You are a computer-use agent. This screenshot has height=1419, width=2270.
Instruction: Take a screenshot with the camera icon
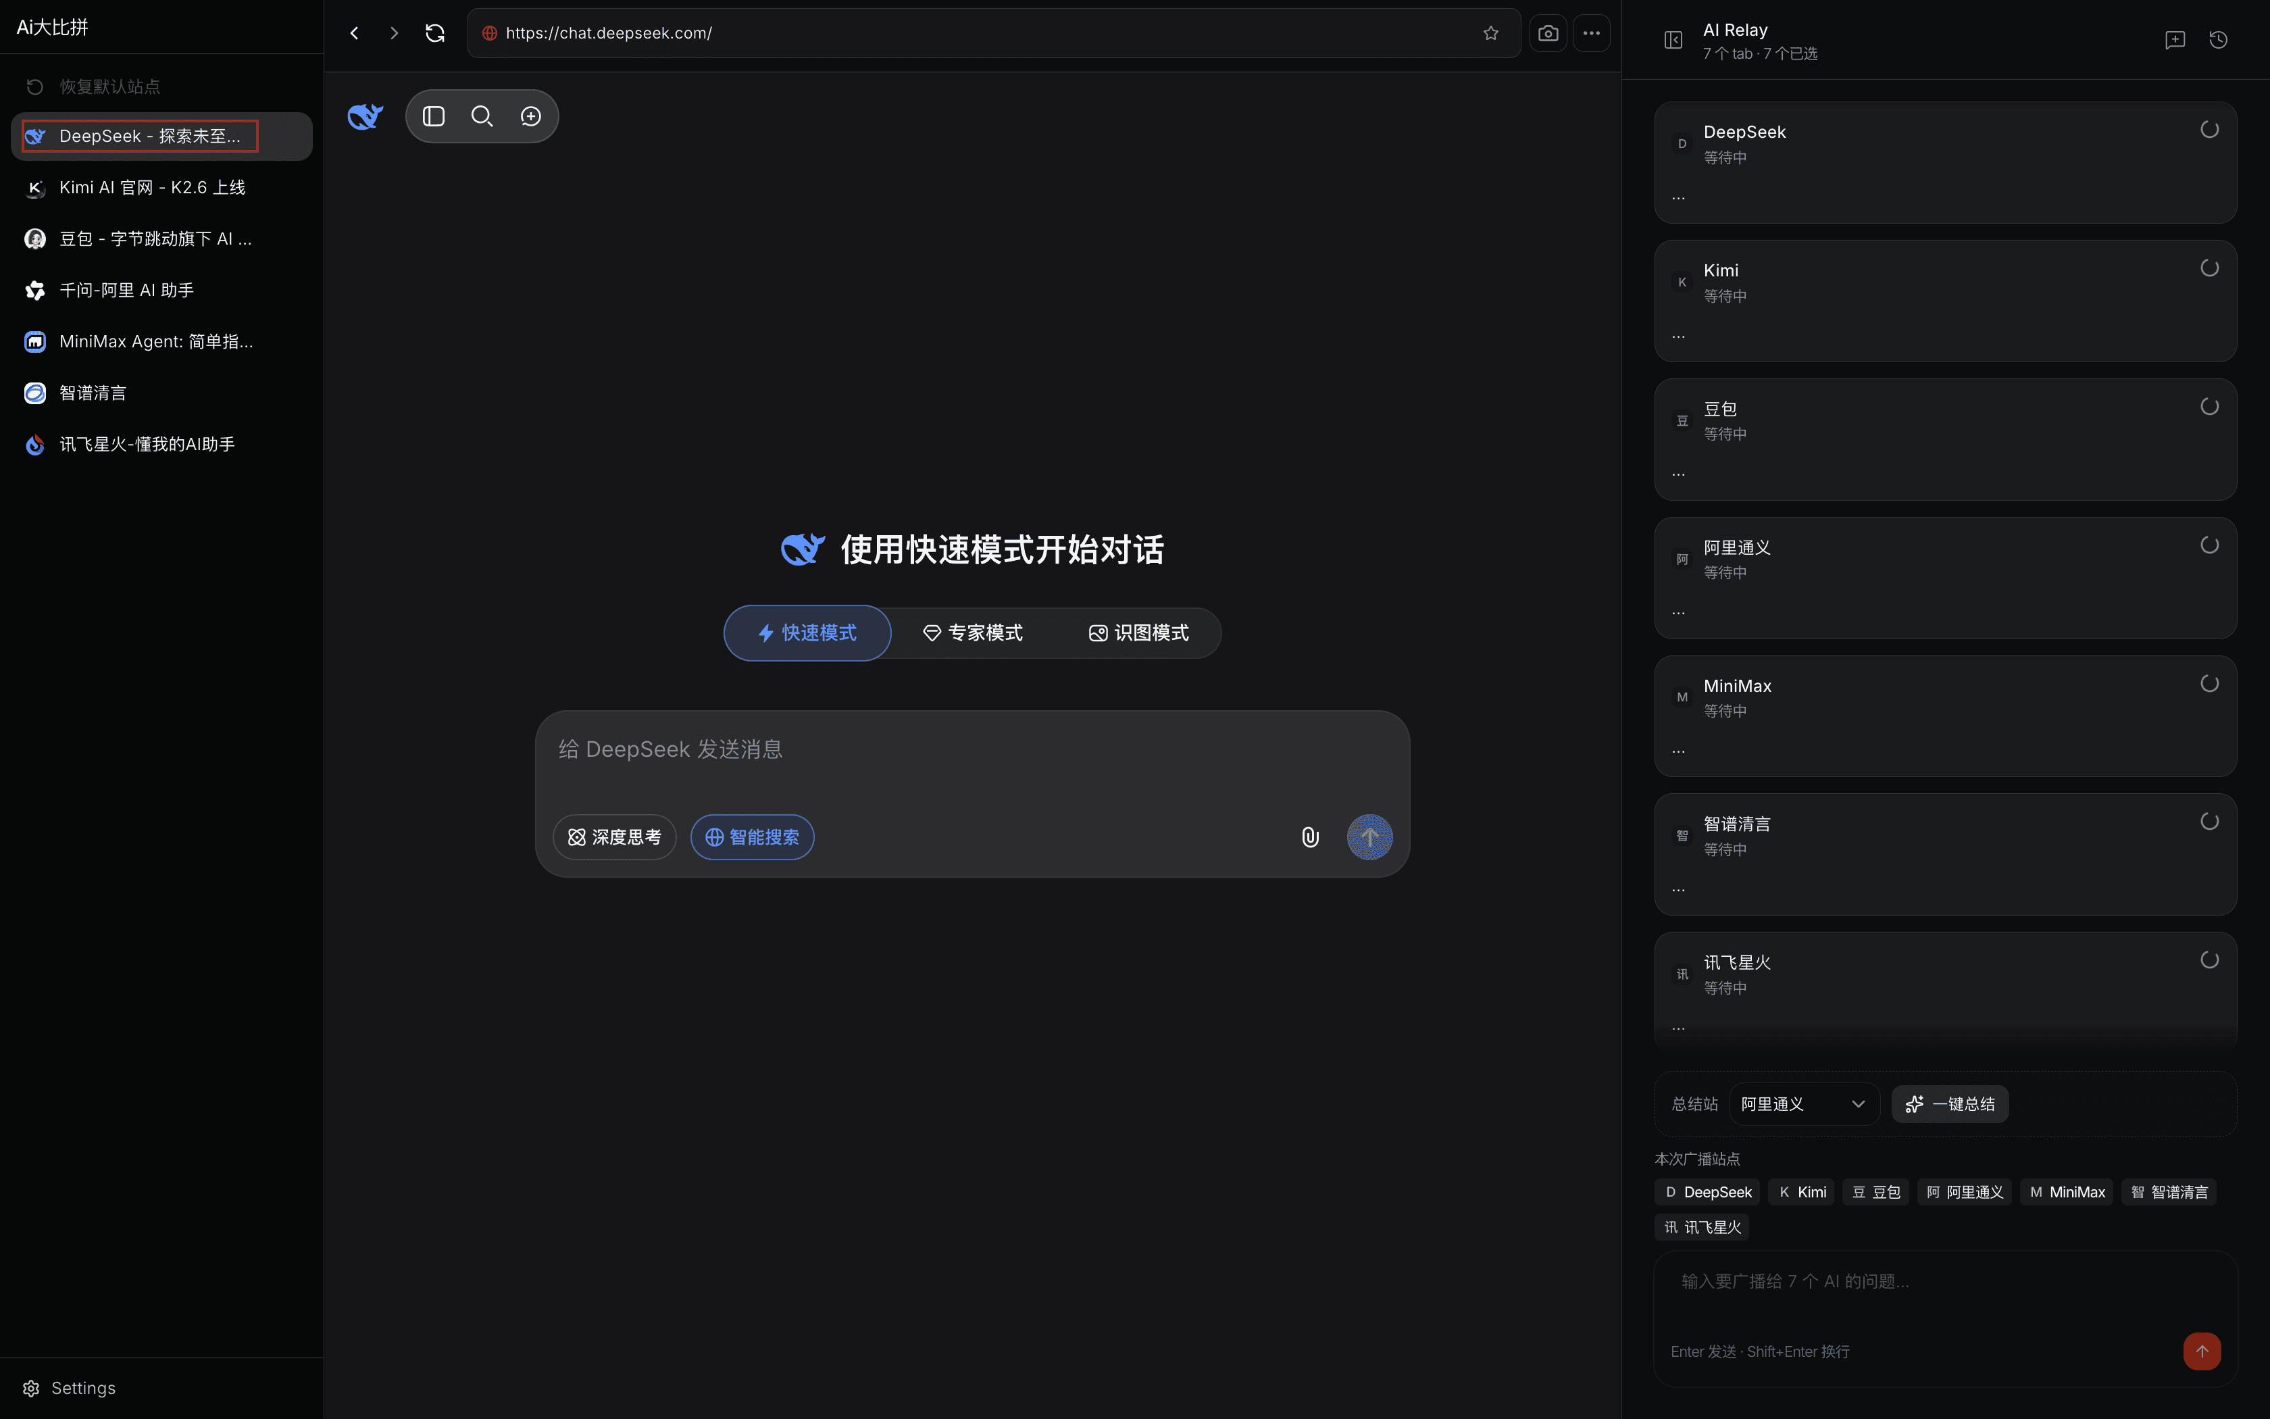[x=1548, y=33]
